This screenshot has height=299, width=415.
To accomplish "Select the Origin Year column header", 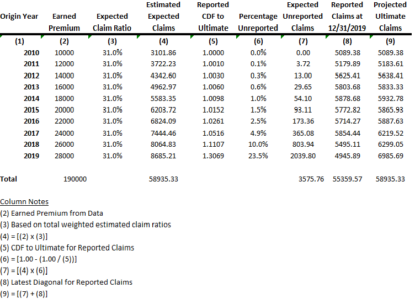I will click(19, 17).
